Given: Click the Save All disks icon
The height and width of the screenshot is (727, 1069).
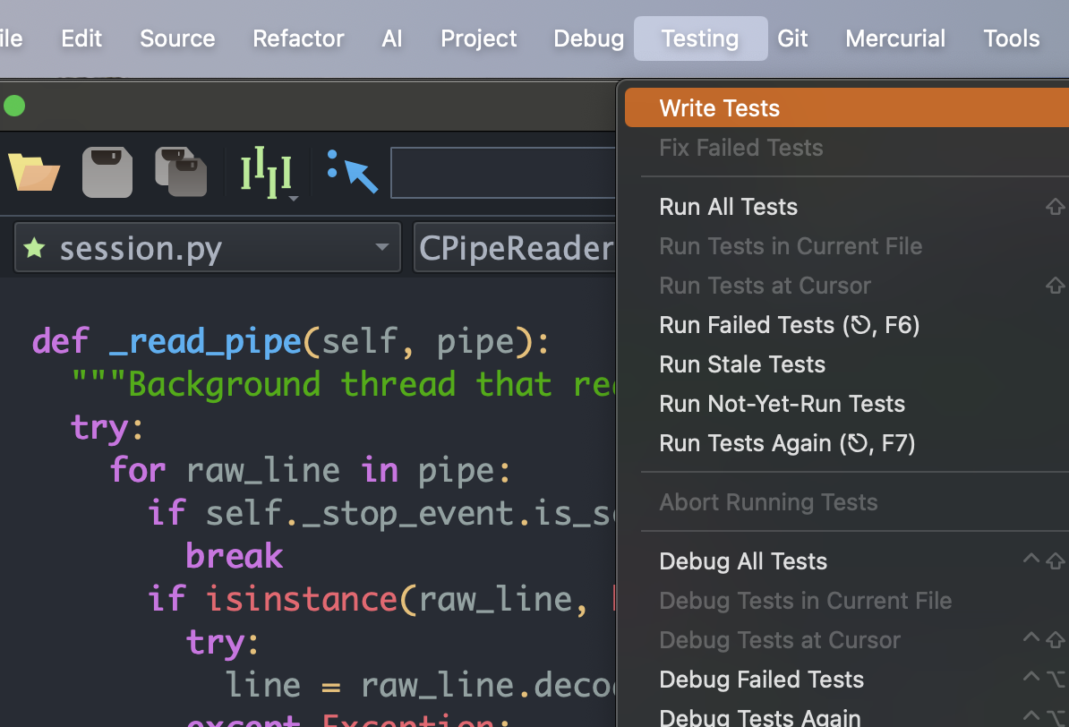Looking at the screenshot, I should (x=181, y=173).
